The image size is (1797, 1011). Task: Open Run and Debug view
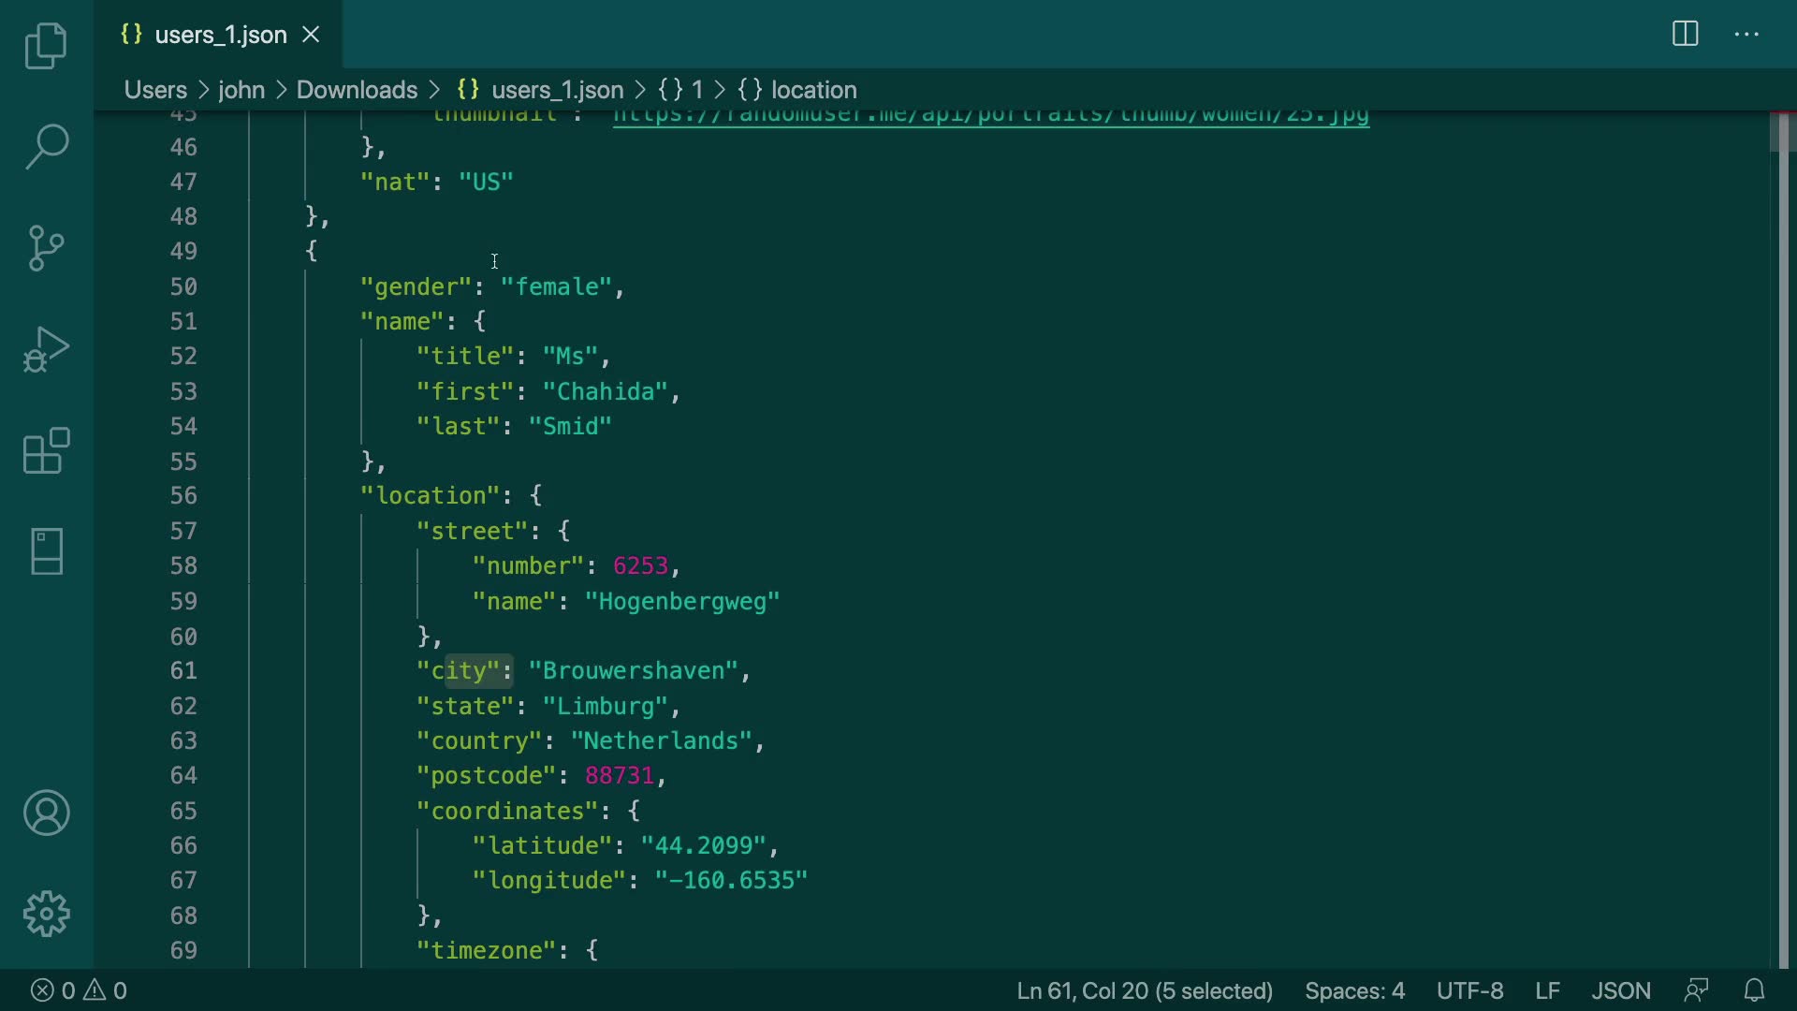46,350
